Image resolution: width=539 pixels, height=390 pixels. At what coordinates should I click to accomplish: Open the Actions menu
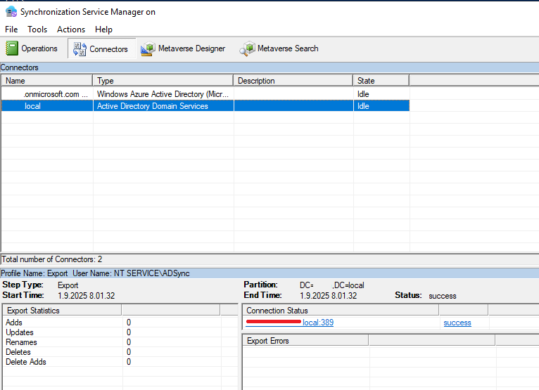tap(71, 30)
